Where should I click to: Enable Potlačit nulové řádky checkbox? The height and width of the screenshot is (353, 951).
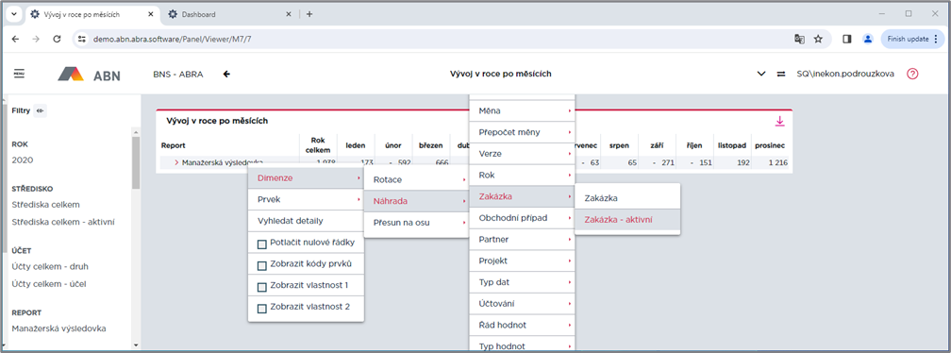[262, 244]
